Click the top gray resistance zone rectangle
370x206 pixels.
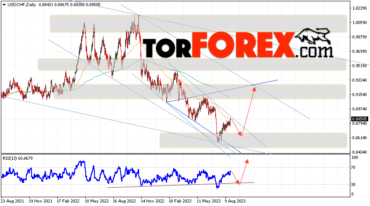(x=199, y=24)
